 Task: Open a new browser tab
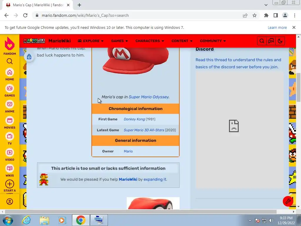tap(79, 5)
